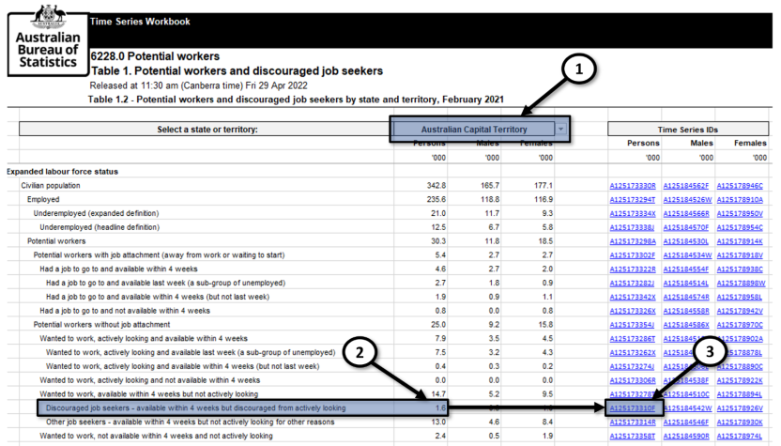This screenshot has width=781, height=446.
Task: Follow the A125173298A series ID link
Action: pos(633,241)
